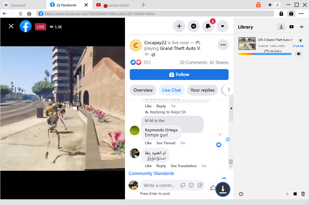Collapse the Library side panel arrow
Screen dimensions: 309x205
[231, 108]
